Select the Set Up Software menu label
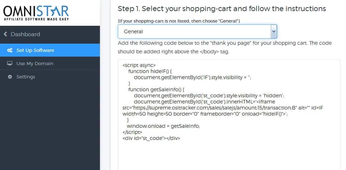346x170 pixels. (x=35, y=50)
